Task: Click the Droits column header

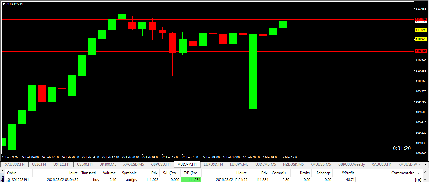Action: coord(301,173)
